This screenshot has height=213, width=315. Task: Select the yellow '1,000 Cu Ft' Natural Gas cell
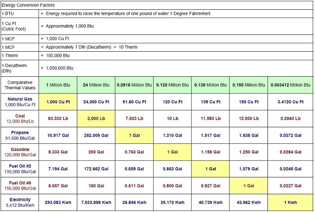point(58,102)
